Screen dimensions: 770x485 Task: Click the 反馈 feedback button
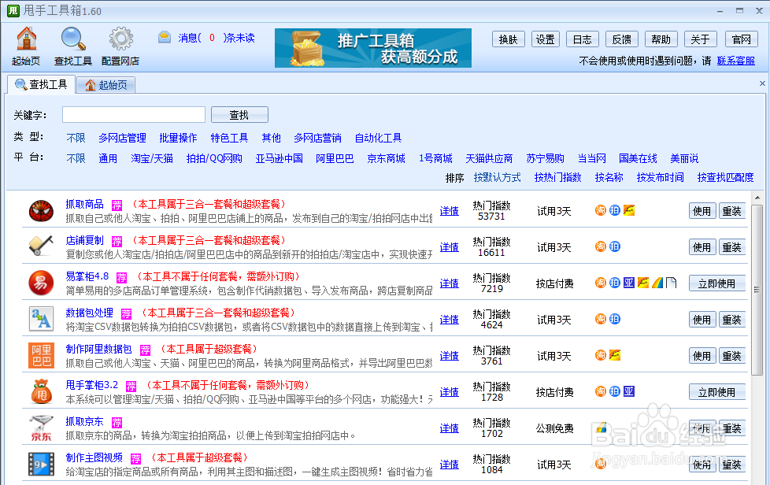coord(622,39)
